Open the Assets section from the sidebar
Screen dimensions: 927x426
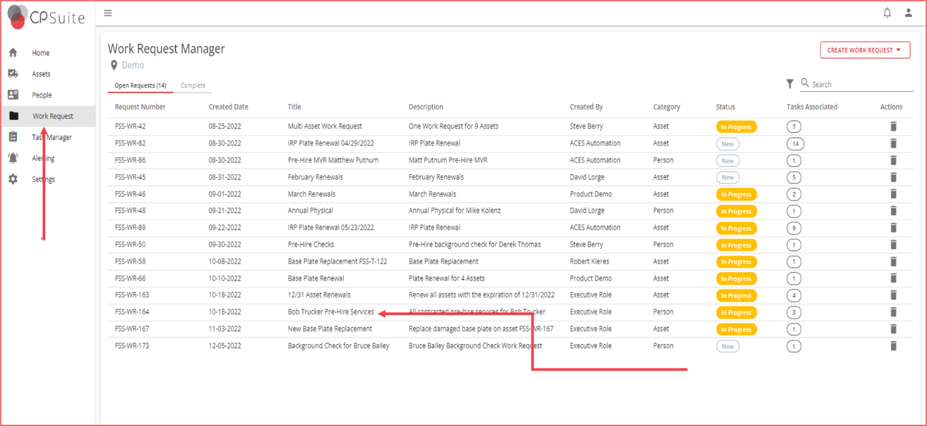(42, 74)
